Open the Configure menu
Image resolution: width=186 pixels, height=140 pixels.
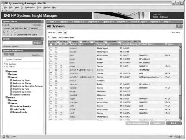[x=78, y=22]
